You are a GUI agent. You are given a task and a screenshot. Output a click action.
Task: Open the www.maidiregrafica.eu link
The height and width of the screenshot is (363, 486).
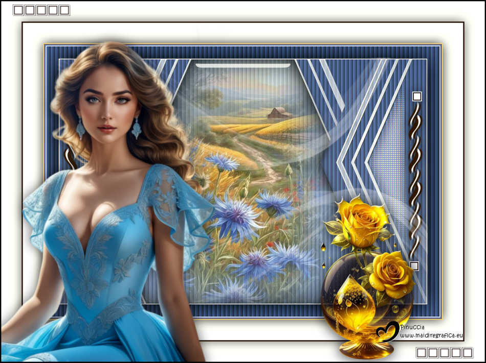coord(431,335)
